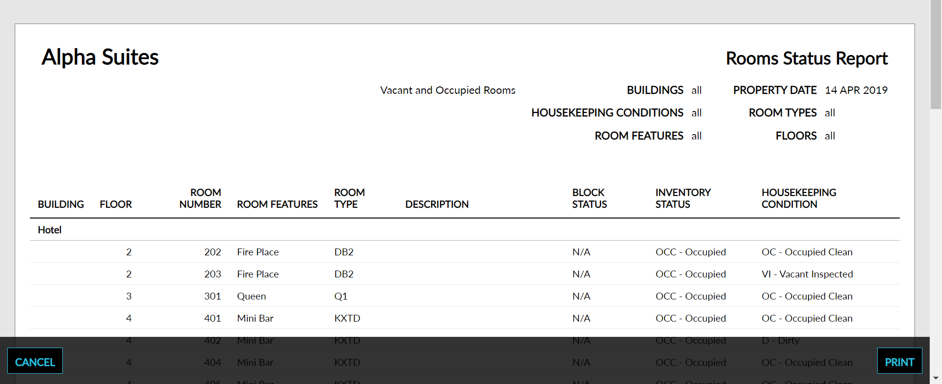Click the HOUSEKEEPING CONDITIONS 'all' value
Screen dimensions: 942x384
pos(696,112)
